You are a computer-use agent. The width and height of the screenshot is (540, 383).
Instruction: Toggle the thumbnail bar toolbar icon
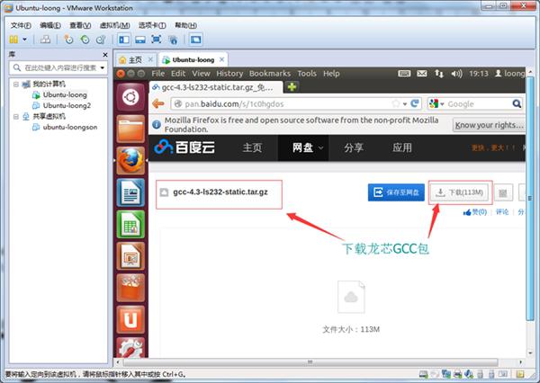(x=140, y=40)
